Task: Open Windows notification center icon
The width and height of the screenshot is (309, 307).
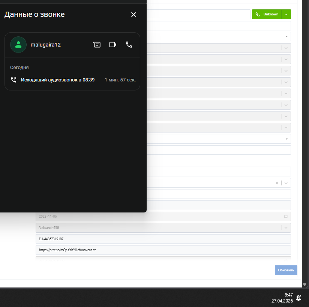Action: [299, 298]
